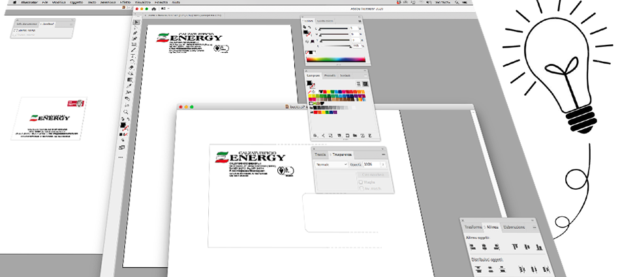The width and height of the screenshot is (620, 277).
Task: Open the Normale blending mode dropdown
Action: 332,164
